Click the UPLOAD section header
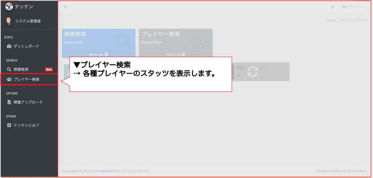373x178 pixels. 12,93
